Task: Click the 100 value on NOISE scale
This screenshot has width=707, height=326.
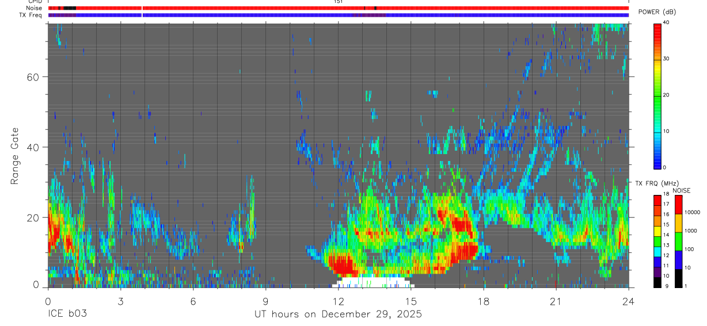Action: pyautogui.click(x=690, y=249)
